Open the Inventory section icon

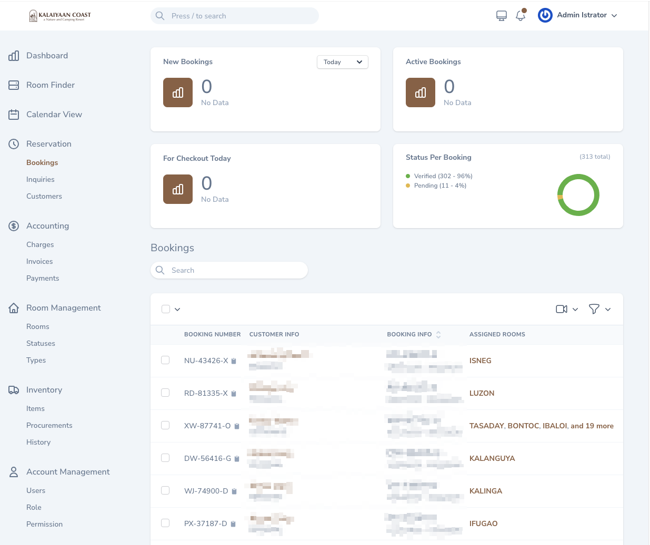pos(14,389)
